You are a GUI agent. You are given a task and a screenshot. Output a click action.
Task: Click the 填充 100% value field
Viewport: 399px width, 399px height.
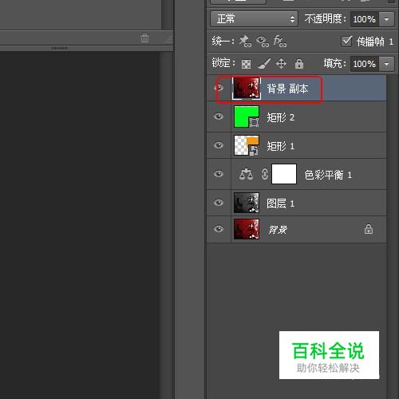(365, 64)
